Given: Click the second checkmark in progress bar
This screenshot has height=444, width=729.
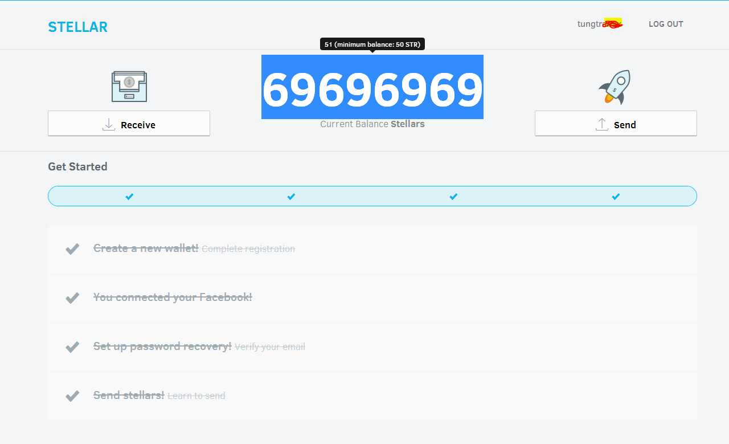Looking at the screenshot, I should click(291, 196).
